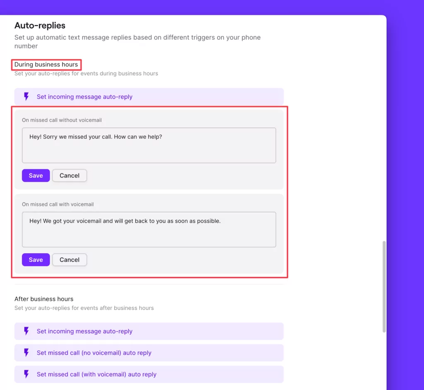Click the lightning icon beside 'Set missed call (with voicemail) auto reply'
This screenshot has height=390, width=424.
click(26, 374)
